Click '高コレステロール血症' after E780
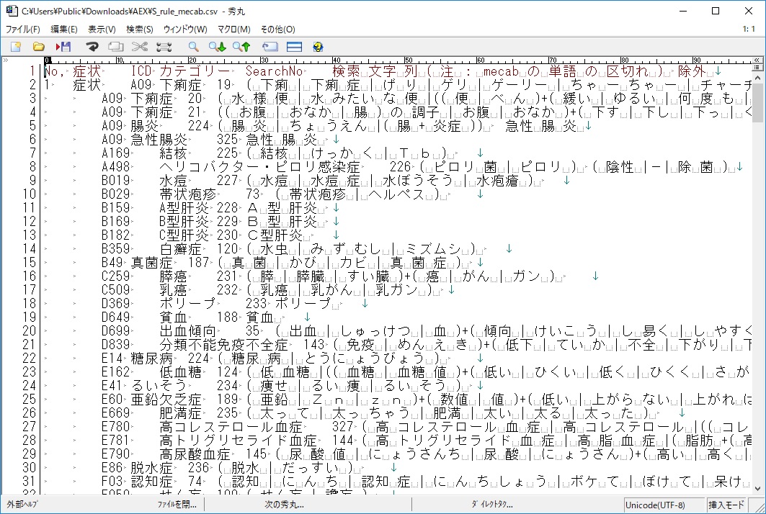This screenshot has height=514, width=766. (x=231, y=427)
